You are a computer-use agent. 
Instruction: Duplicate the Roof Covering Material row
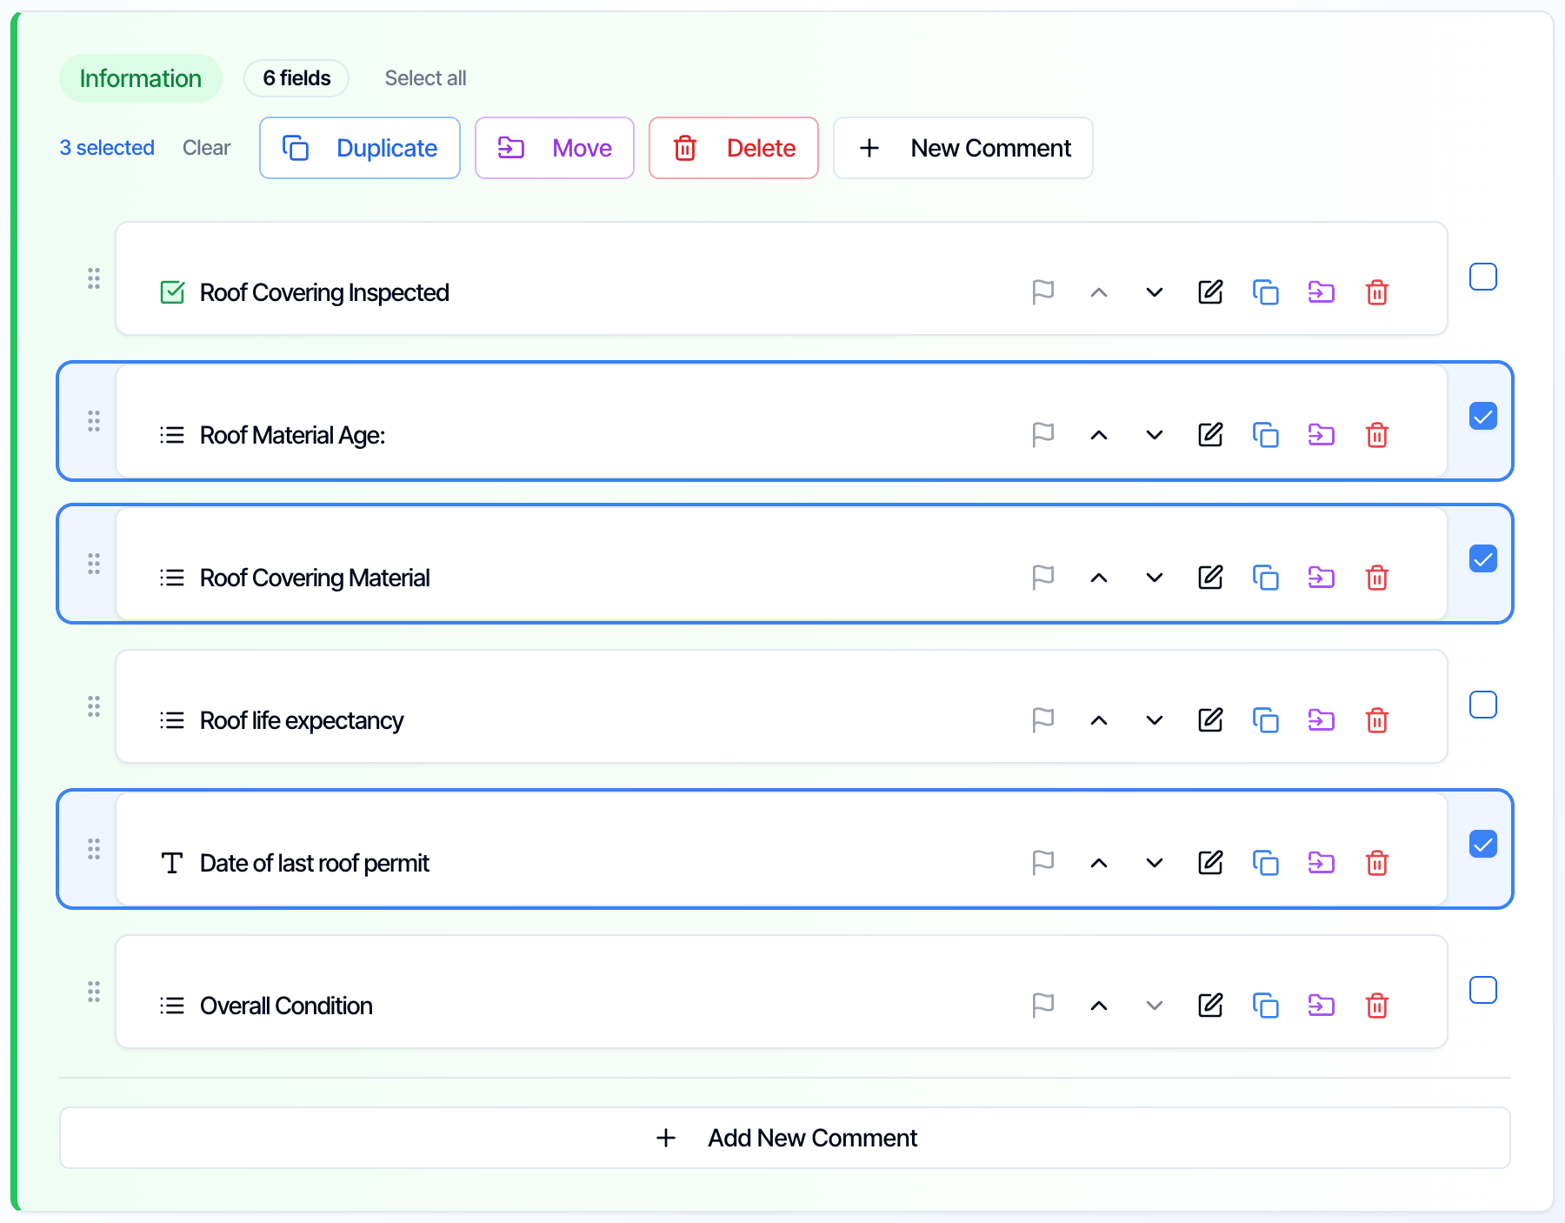(x=1266, y=578)
